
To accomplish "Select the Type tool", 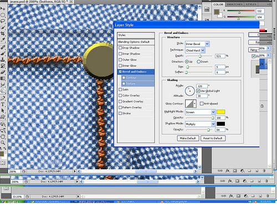I will 3,104.
